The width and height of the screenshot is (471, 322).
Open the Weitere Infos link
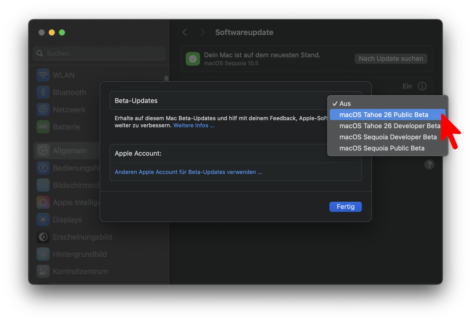pos(194,126)
